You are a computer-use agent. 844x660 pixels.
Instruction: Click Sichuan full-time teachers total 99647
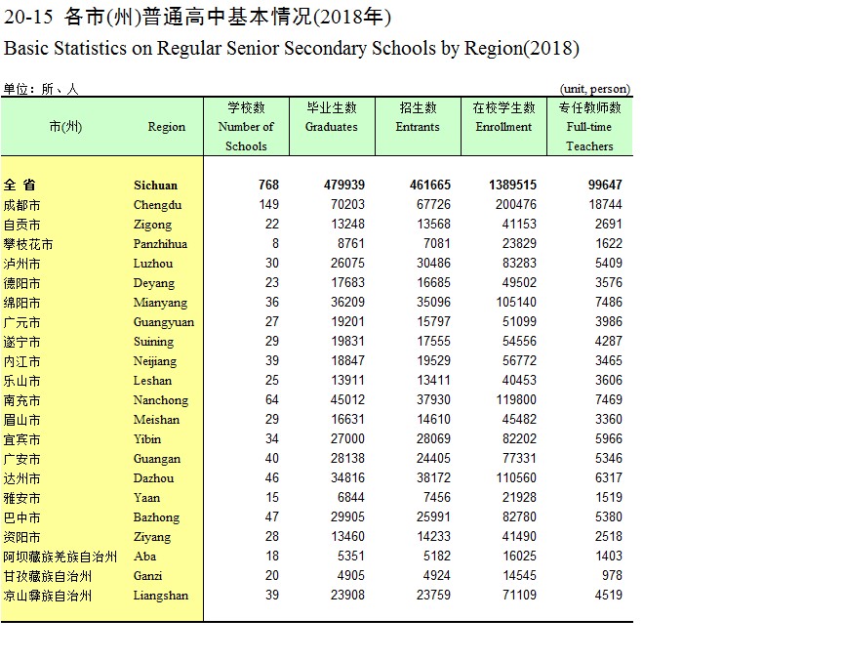pyautogui.click(x=605, y=185)
